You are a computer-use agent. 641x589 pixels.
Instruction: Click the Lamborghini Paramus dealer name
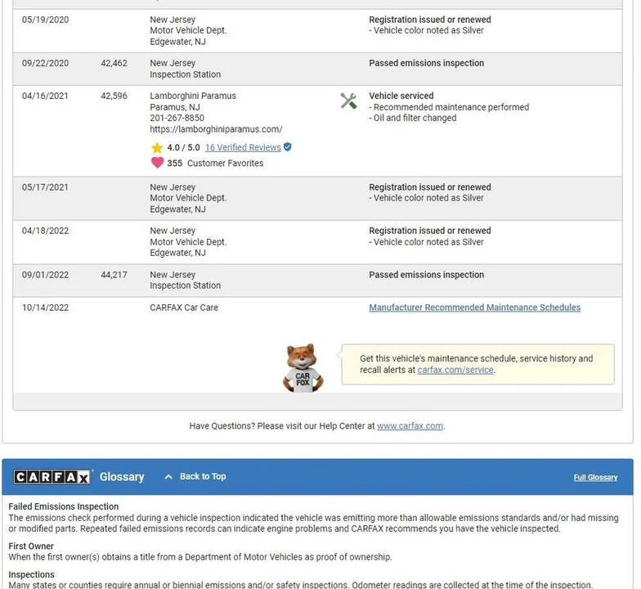[193, 96]
